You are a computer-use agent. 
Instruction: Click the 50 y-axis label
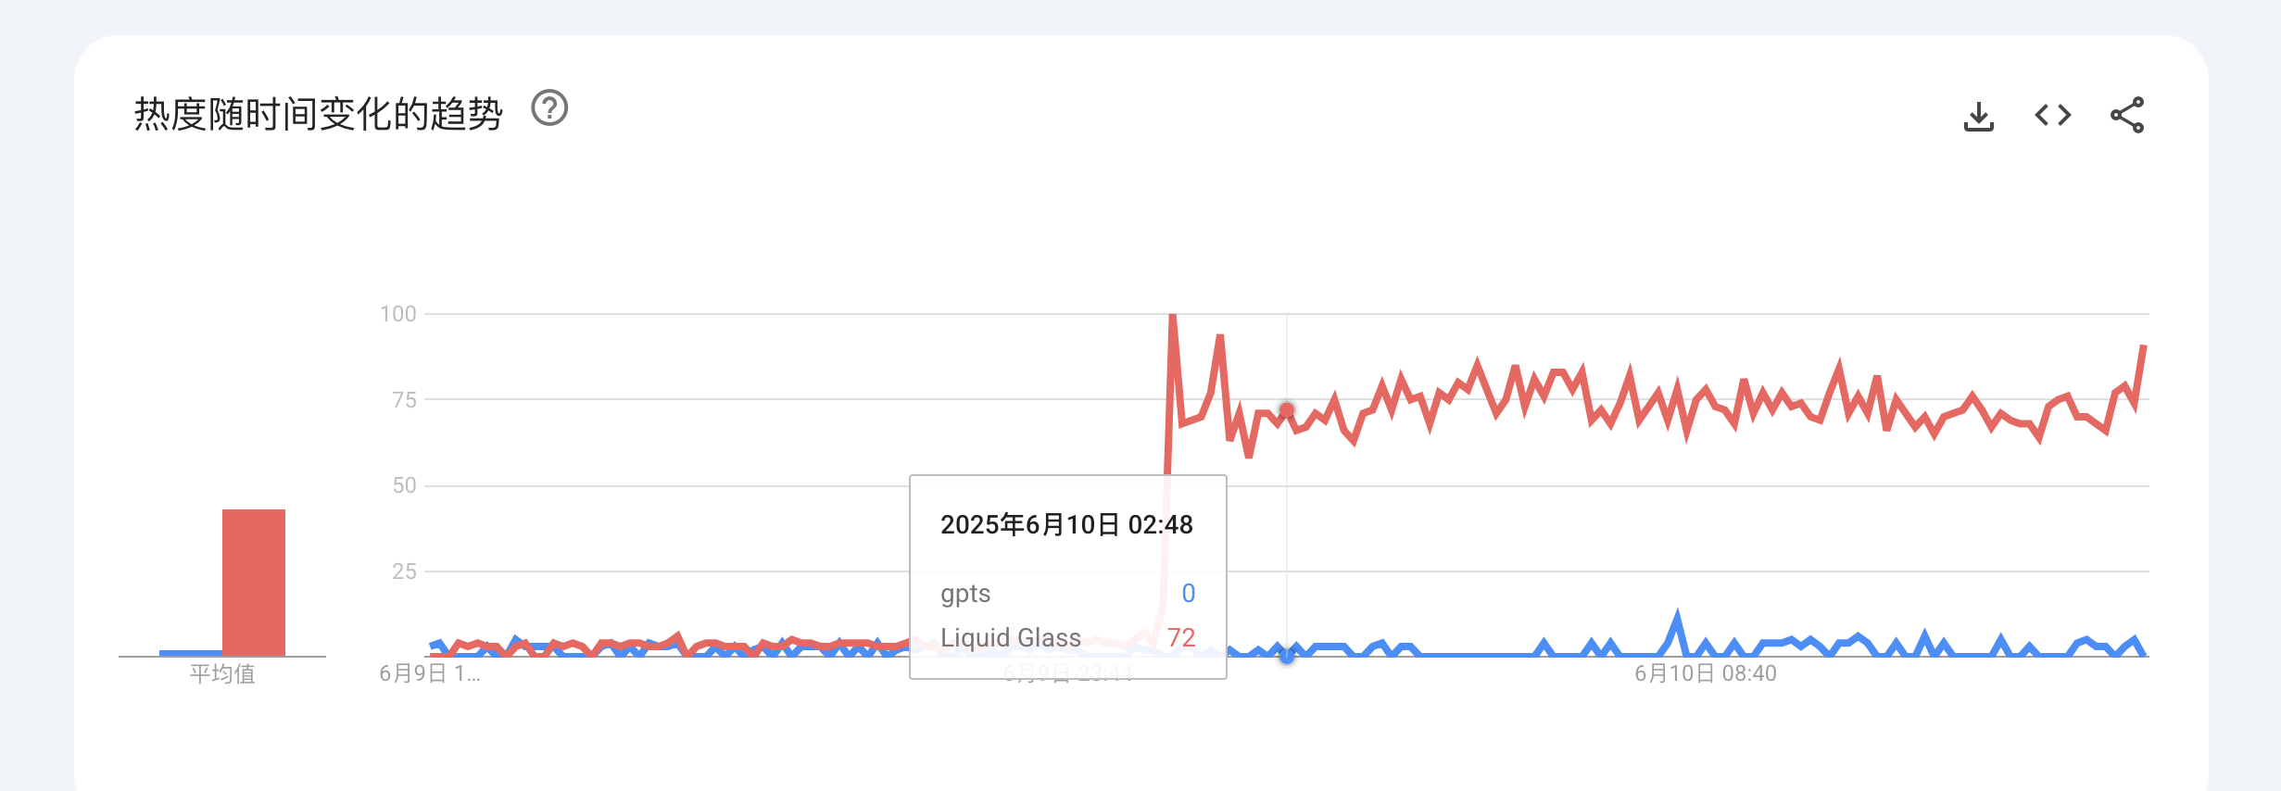pos(404,485)
